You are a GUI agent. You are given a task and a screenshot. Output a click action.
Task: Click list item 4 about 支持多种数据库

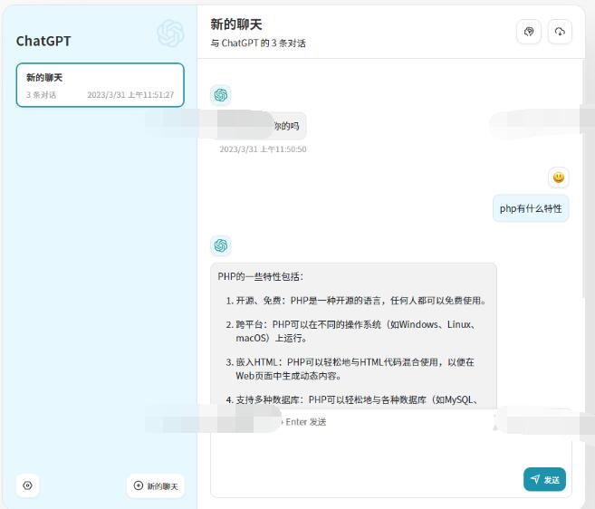point(351,399)
